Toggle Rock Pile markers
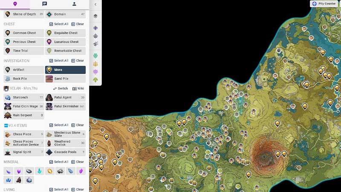This screenshot has width=341, height=192. pyautogui.click(x=24, y=79)
